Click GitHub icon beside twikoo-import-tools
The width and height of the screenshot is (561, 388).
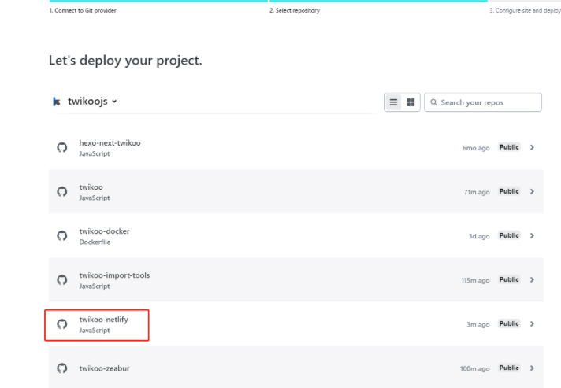(62, 280)
